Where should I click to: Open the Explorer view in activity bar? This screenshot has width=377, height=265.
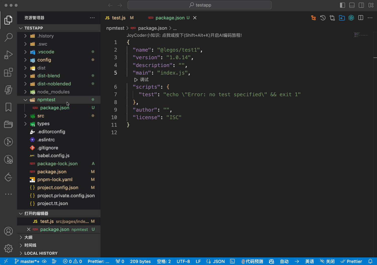tap(8, 20)
